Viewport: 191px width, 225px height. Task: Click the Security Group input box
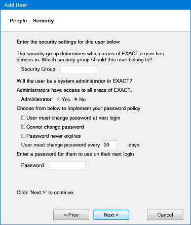coord(79,69)
